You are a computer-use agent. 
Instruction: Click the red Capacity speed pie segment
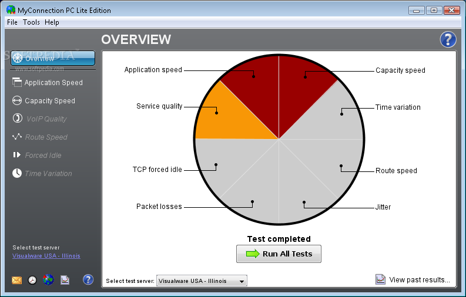pyautogui.click(x=301, y=89)
